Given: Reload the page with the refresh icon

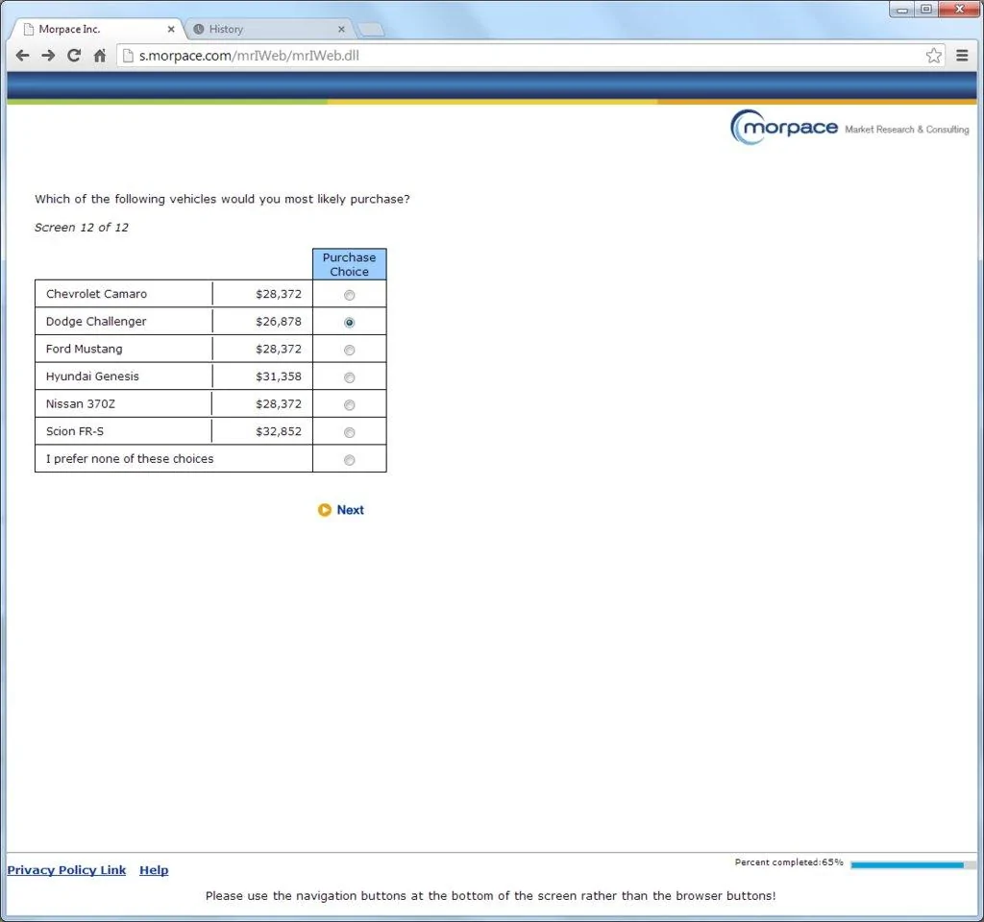Looking at the screenshot, I should [x=74, y=56].
